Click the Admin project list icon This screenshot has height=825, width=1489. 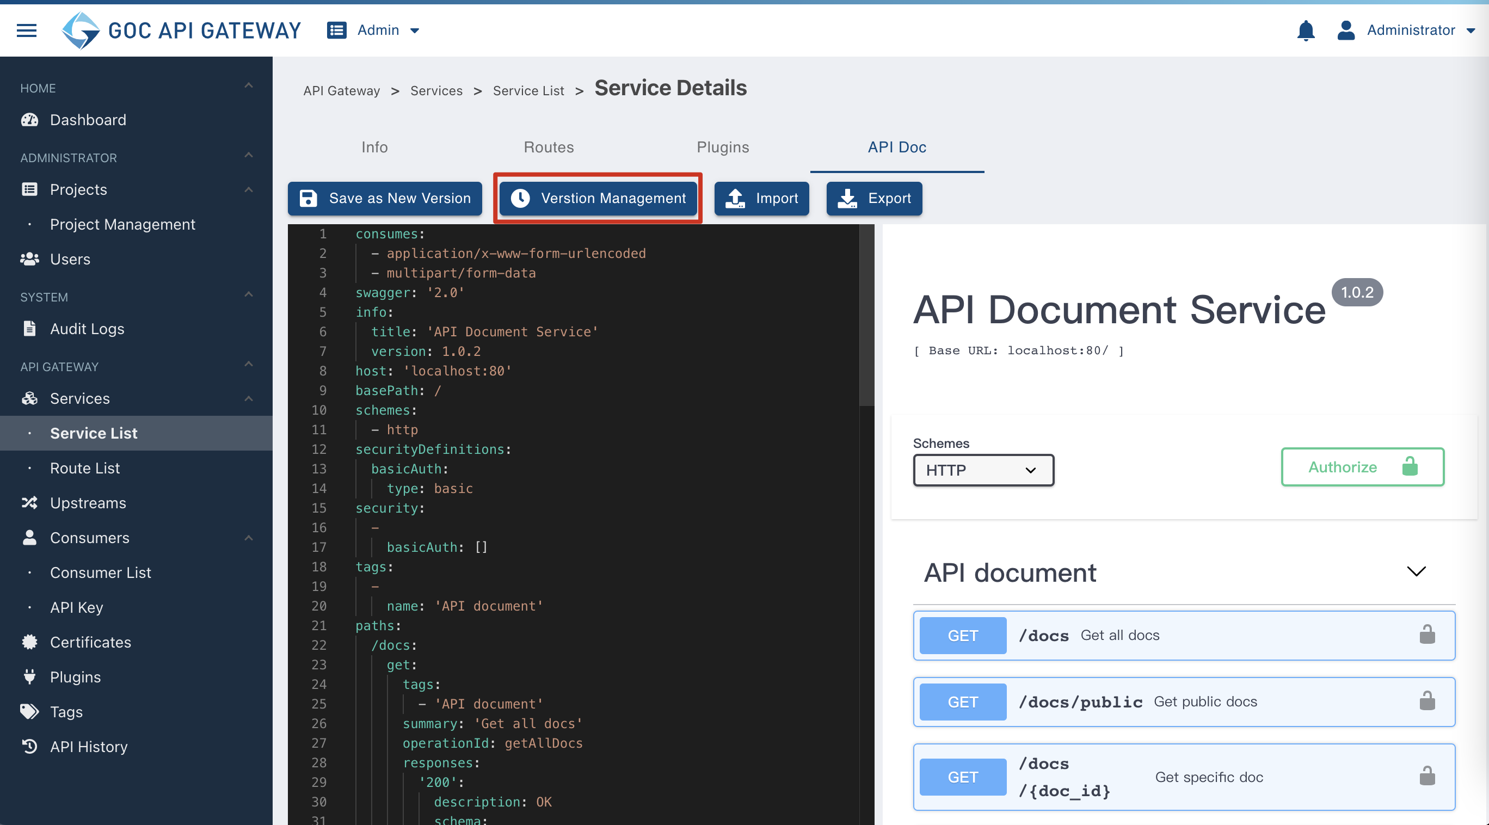pyautogui.click(x=336, y=30)
